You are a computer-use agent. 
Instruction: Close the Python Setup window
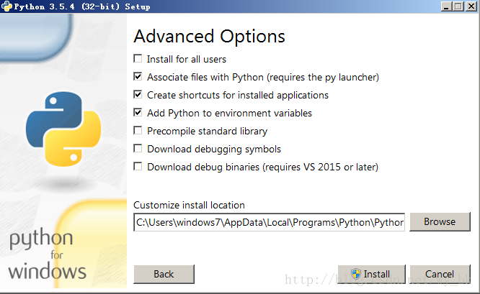coord(471,6)
